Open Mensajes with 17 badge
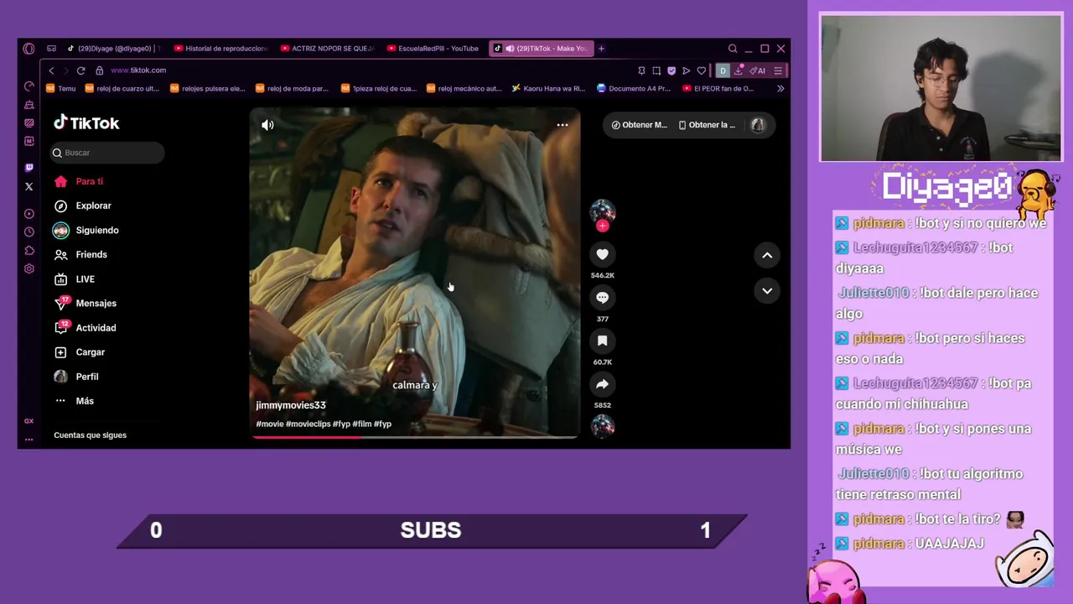Screen dimensions: 1073x604 click(x=86, y=303)
